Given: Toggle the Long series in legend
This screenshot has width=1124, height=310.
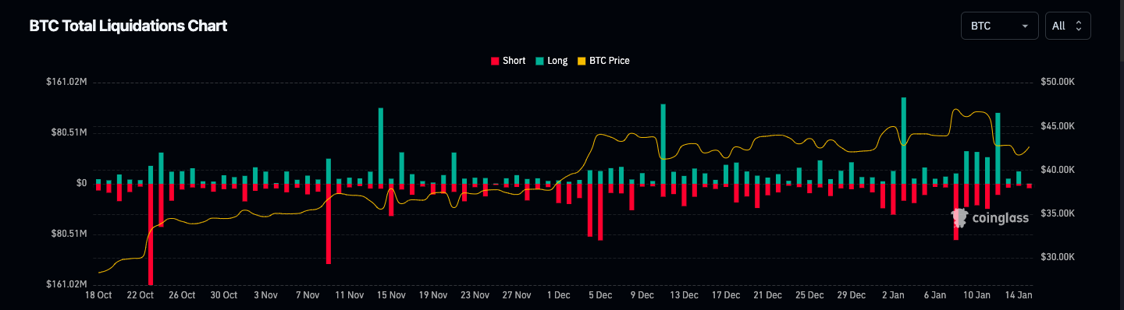Looking at the screenshot, I should (x=552, y=61).
